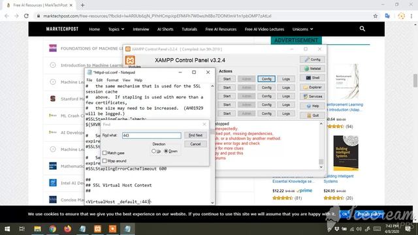Screen dimensions: 418x235
Task: Open Explorer from XAMPP panel
Action: (x=312, y=87)
